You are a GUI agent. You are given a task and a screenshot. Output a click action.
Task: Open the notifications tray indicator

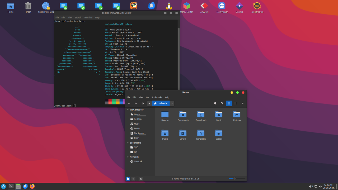coord(311,187)
